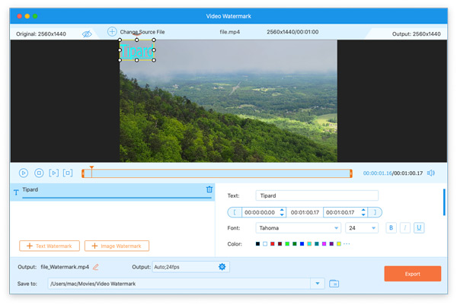Delete the Tipard watermark with trash icon
The width and height of the screenshot is (457, 305).
click(x=209, y=189)
